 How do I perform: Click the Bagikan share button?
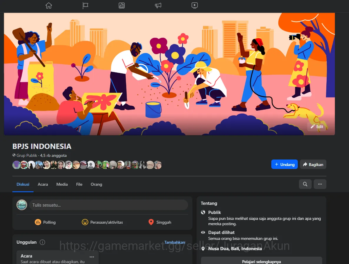pos(313,164)
